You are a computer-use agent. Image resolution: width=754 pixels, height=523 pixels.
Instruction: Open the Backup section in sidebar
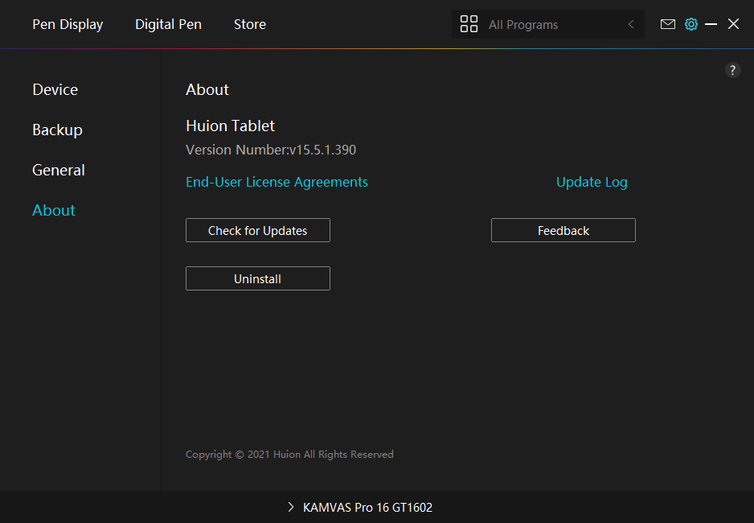pos(57,130)
